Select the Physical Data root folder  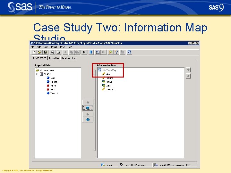pyautogui.click(x=45, y=70)
